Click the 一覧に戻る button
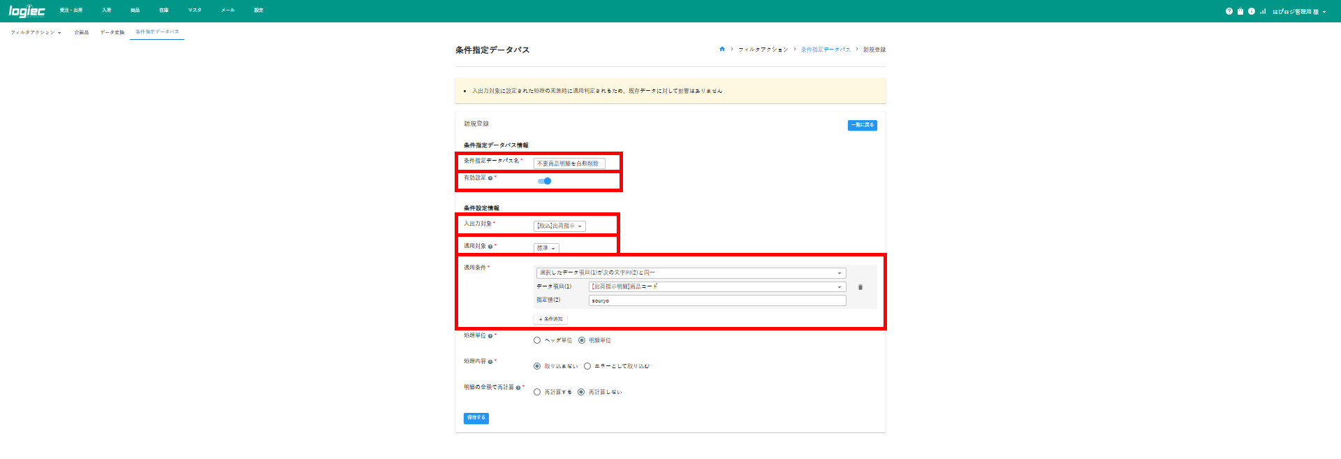The width and height of the screenshot is (1341, 459). [862, 125]
